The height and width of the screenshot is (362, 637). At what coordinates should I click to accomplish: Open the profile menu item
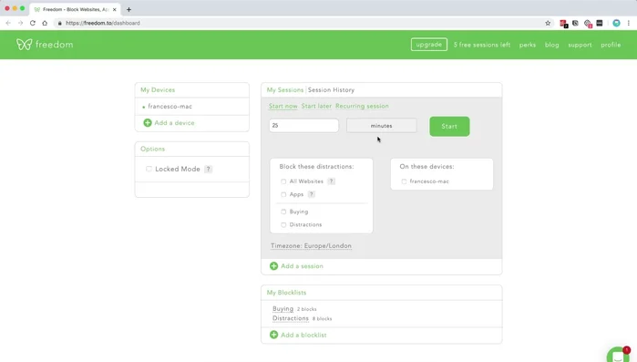tap(611, 45)
